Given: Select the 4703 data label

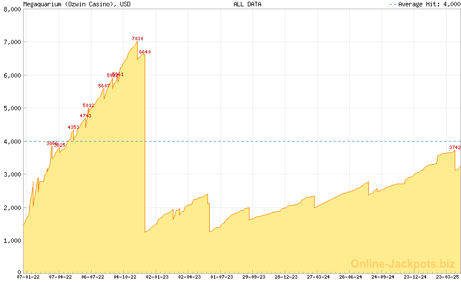Looking at the screenshot, I should tap(85, 116).
